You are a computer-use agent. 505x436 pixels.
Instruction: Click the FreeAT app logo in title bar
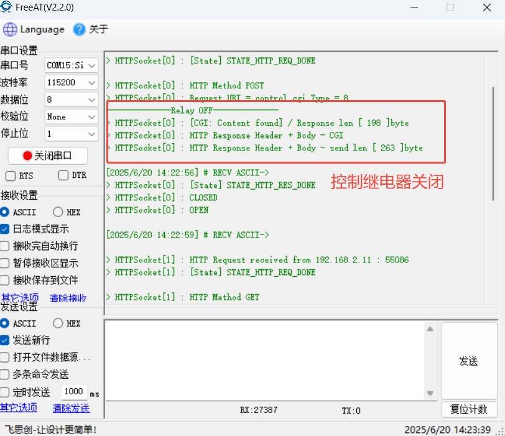click(x=7, y=7)
